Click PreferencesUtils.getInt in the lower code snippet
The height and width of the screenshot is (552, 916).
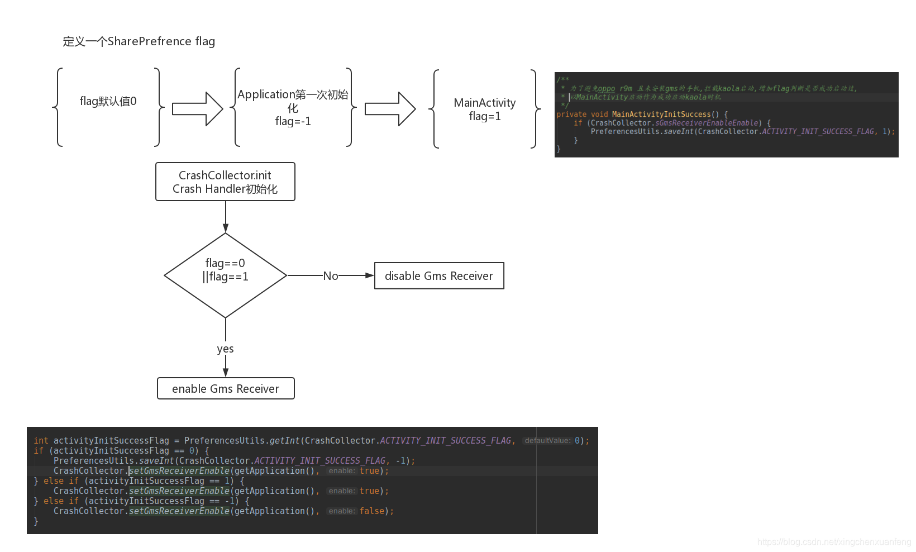tap(242, 441)
